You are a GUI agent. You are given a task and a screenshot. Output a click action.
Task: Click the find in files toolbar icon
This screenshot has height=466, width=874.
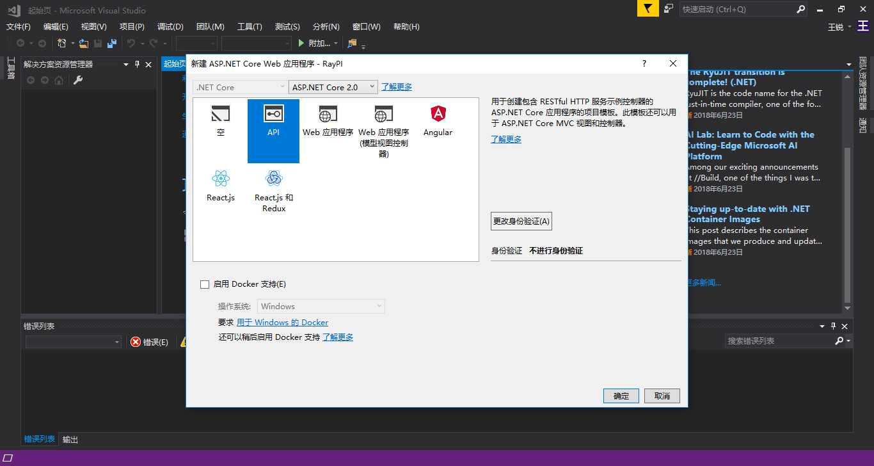pyautogui.click(x=352, y=43)
